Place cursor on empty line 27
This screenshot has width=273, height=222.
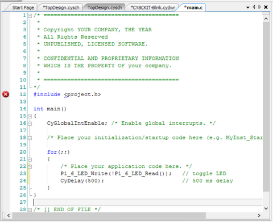[x=148, y=202]
